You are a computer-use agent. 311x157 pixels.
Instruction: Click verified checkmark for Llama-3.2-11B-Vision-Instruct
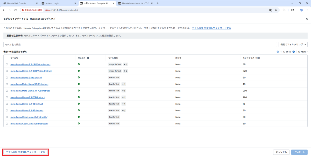click(x=79, y=64)
